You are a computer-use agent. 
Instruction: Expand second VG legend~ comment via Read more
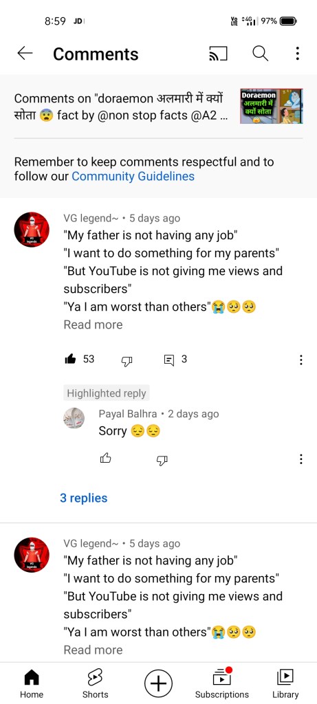click(x=93, y=650)
